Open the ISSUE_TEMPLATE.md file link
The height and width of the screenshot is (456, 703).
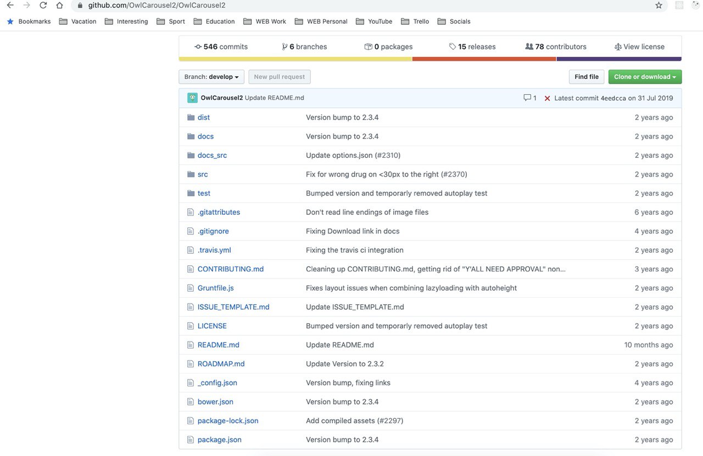pyautogui.click(x=233, y=307)
